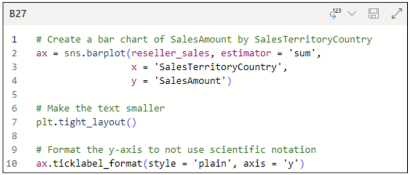The height and width of the screenshot is (175, 410).
Task: Place cursor on empty line 5
Action: coord(204,95)
